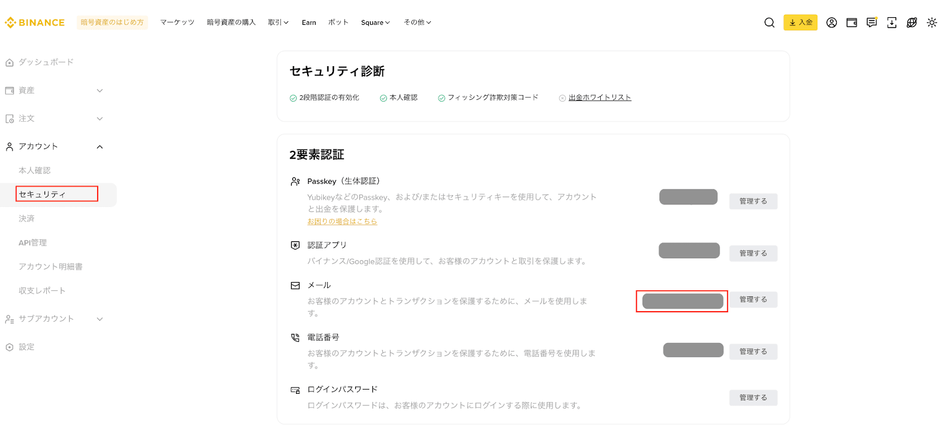Viewport: 947px width, 434px height.
Task: Select 決済 in the sidebar
Action: tap(27, 219)
